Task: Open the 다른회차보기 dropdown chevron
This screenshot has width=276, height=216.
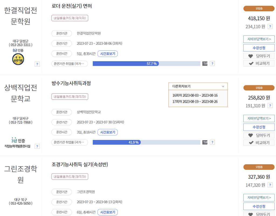Action: [x=223, y=87]
